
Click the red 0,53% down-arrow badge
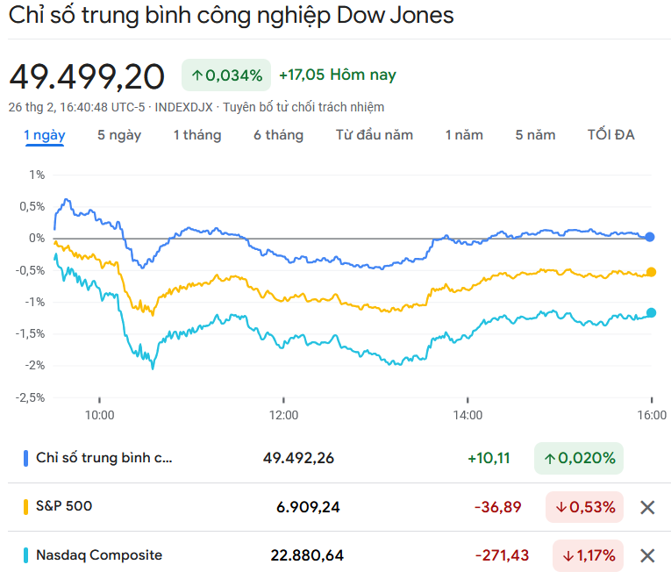tap(584, 507)
